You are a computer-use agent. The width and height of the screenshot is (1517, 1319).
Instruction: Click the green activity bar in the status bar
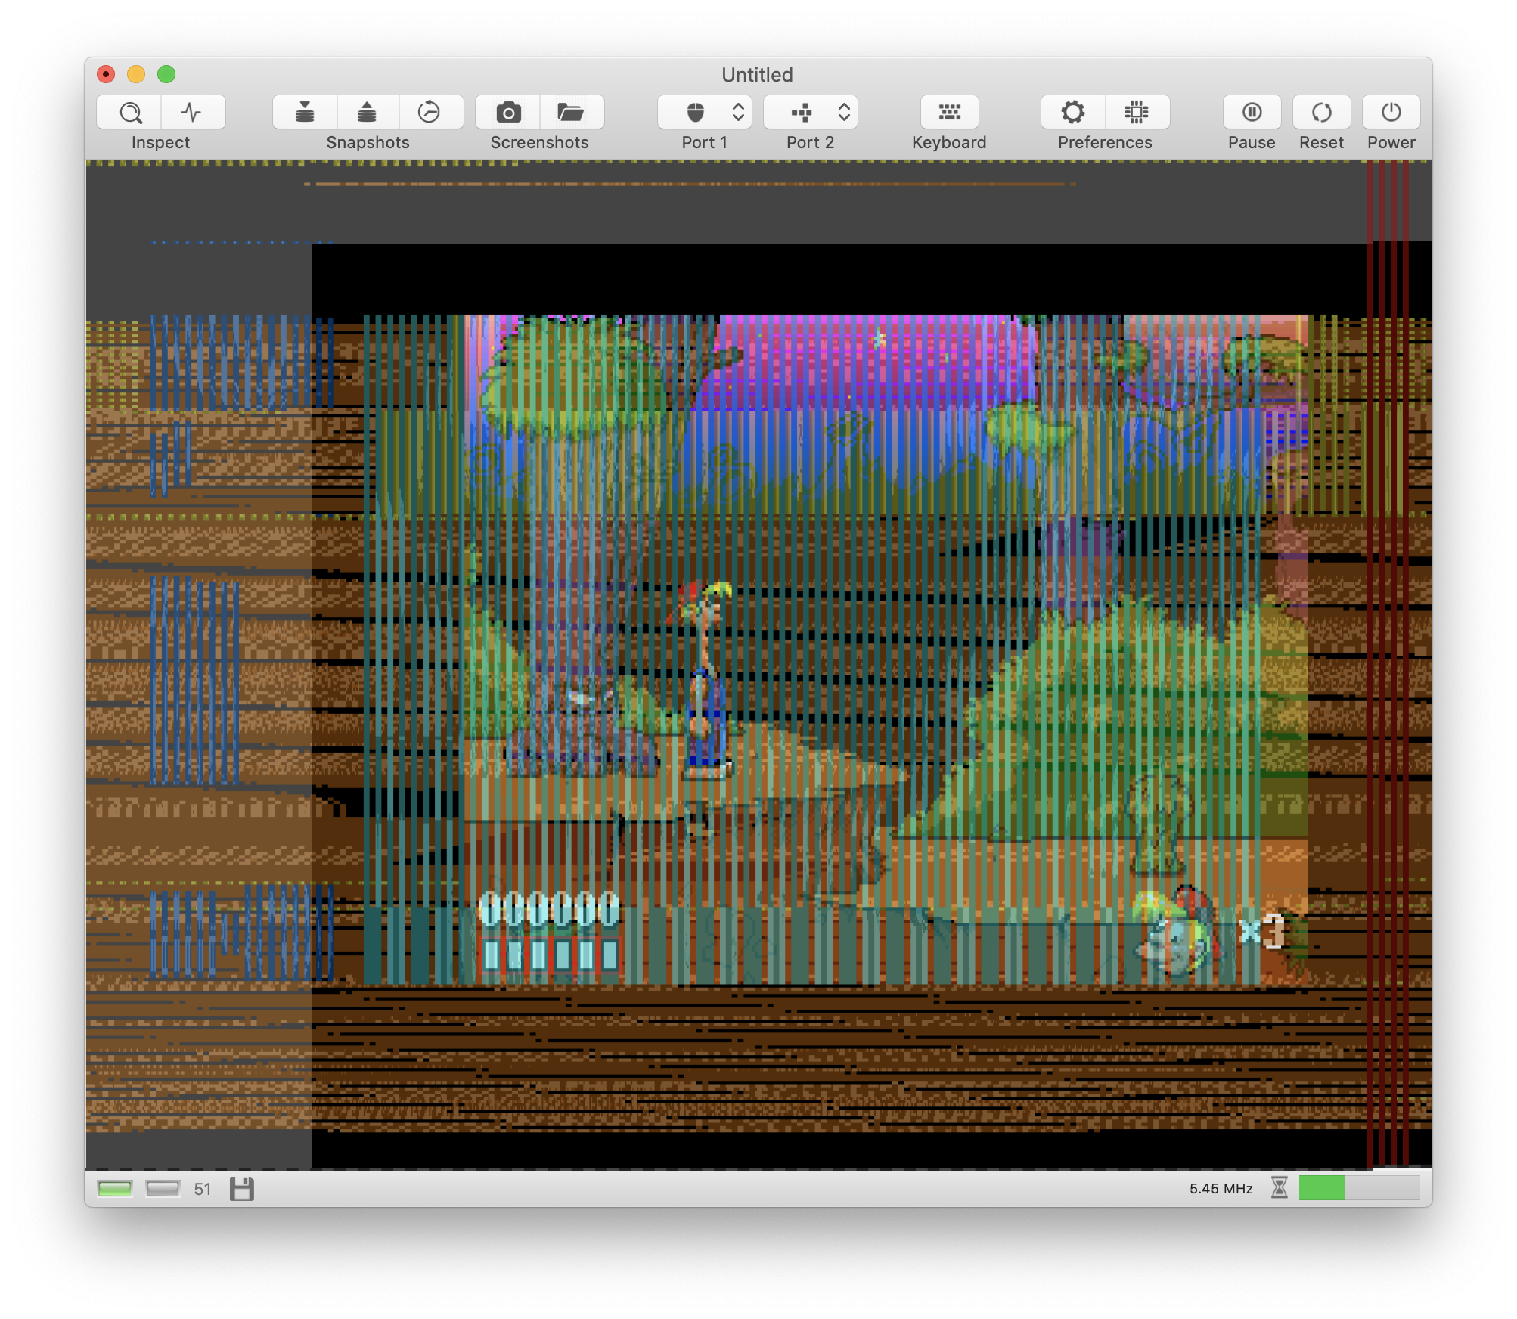click(1360, 1188)
